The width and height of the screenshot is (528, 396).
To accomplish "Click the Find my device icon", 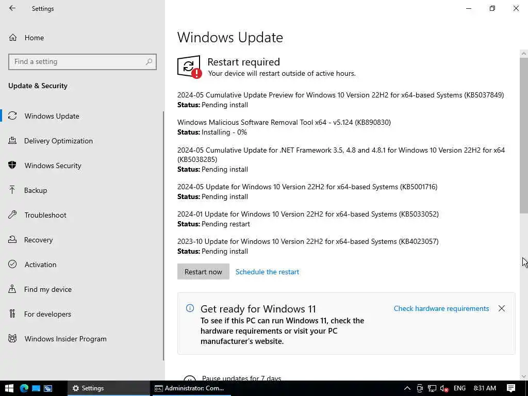I will (12, 289).
